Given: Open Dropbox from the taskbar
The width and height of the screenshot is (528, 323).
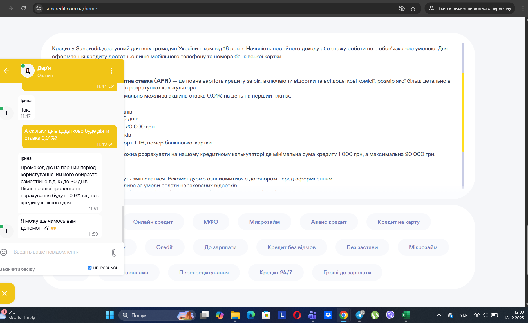Looking at the screenshot, I should (328, 315).
